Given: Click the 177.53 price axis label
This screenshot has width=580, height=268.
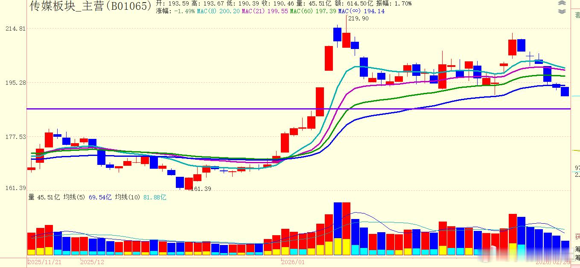Looking at the screenshot, I should (x=16, y=137).
